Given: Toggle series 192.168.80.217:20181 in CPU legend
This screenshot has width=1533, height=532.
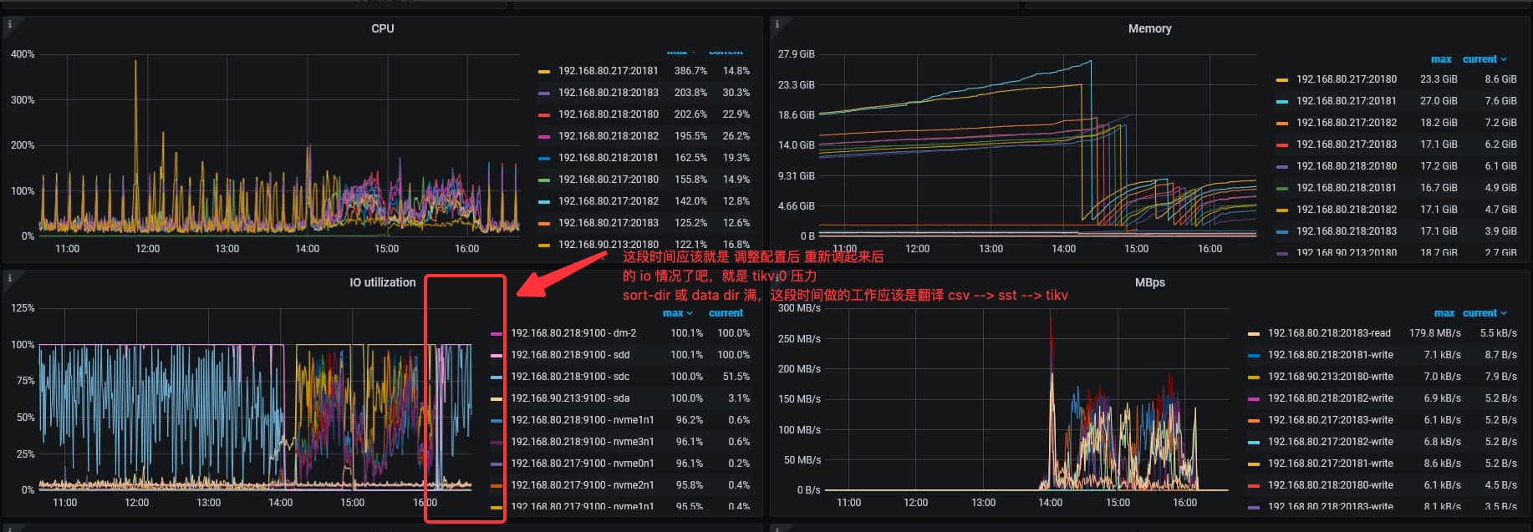Looking at the screenshot, I should click(x=608, y=71).
